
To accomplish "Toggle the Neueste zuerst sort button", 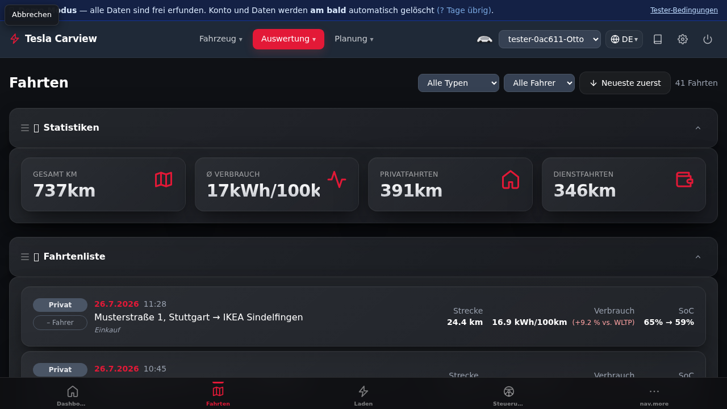I will [x=625, y=83].
